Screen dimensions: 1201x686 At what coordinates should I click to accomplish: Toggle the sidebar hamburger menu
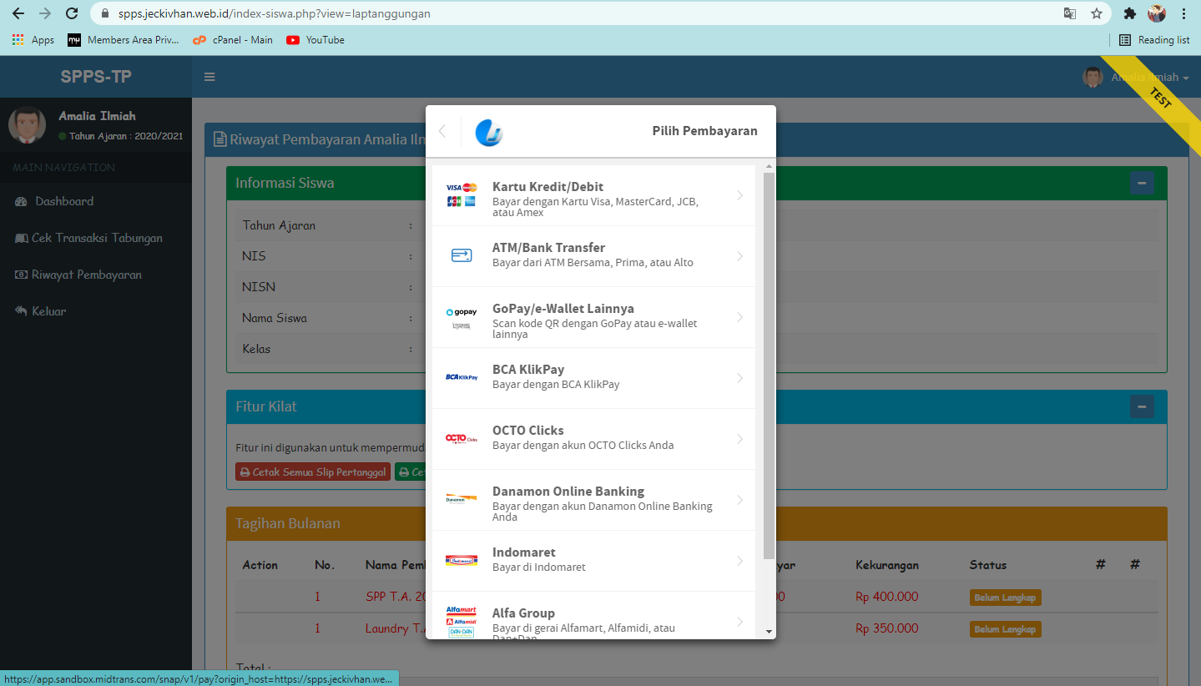[209, 77]
